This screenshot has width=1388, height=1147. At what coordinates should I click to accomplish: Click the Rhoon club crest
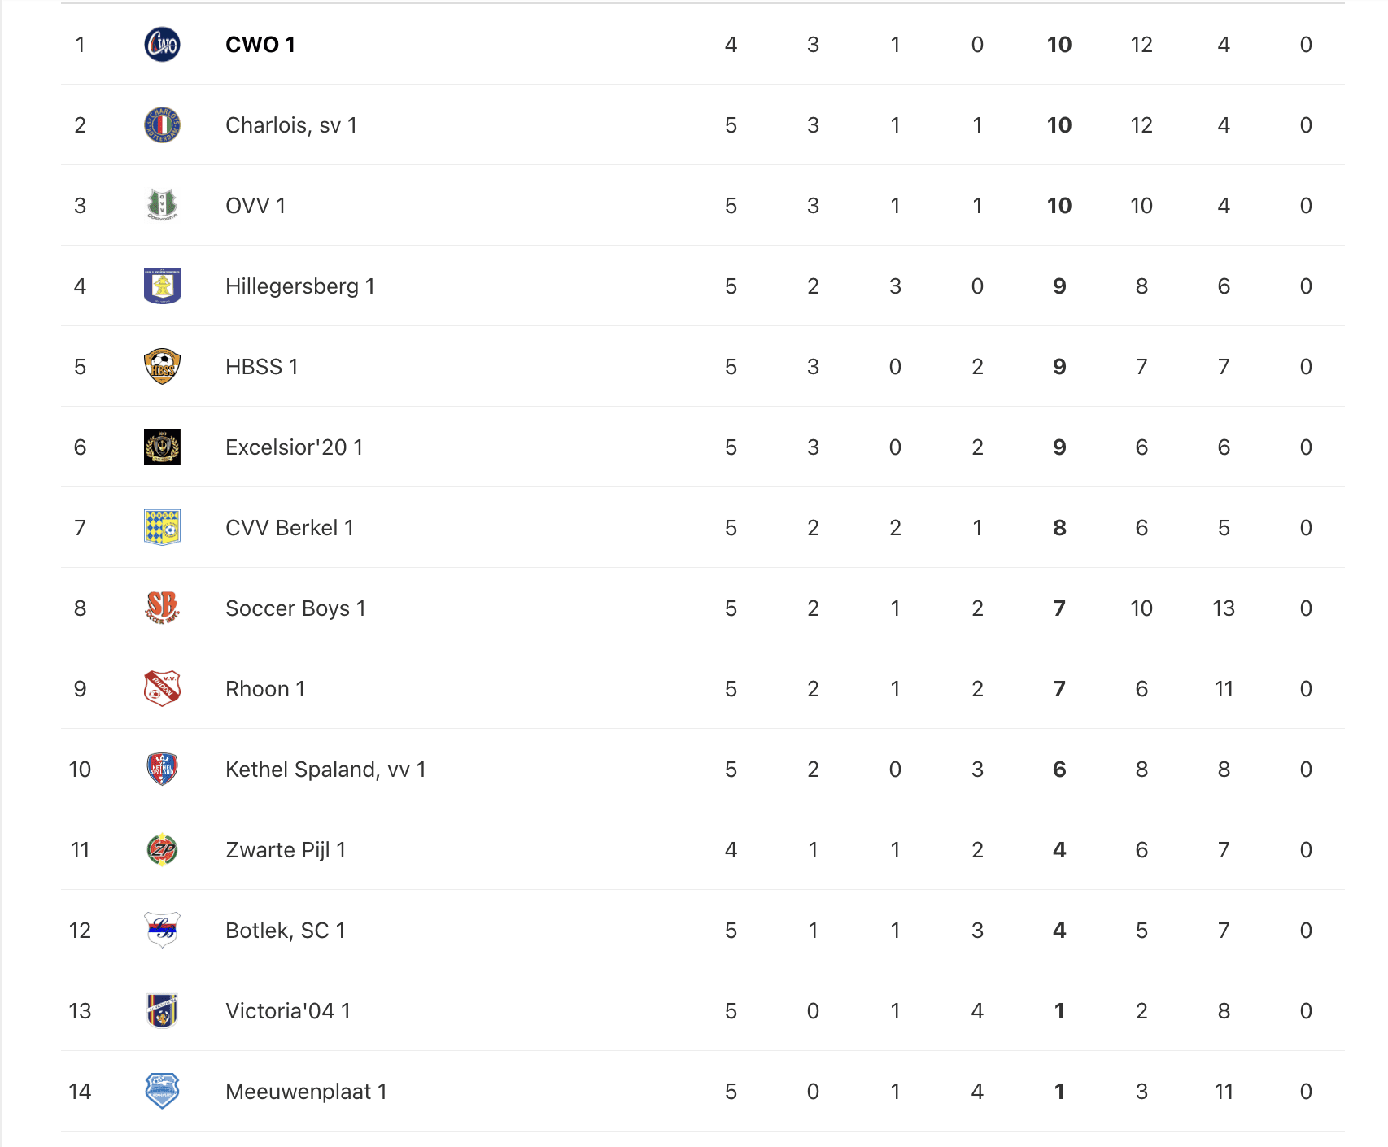point(162,689)
